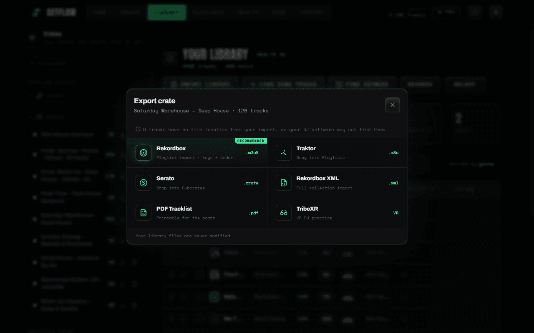Click 'Your library files are never modified' note
This screenshot has width=534, height=333.
183,236
